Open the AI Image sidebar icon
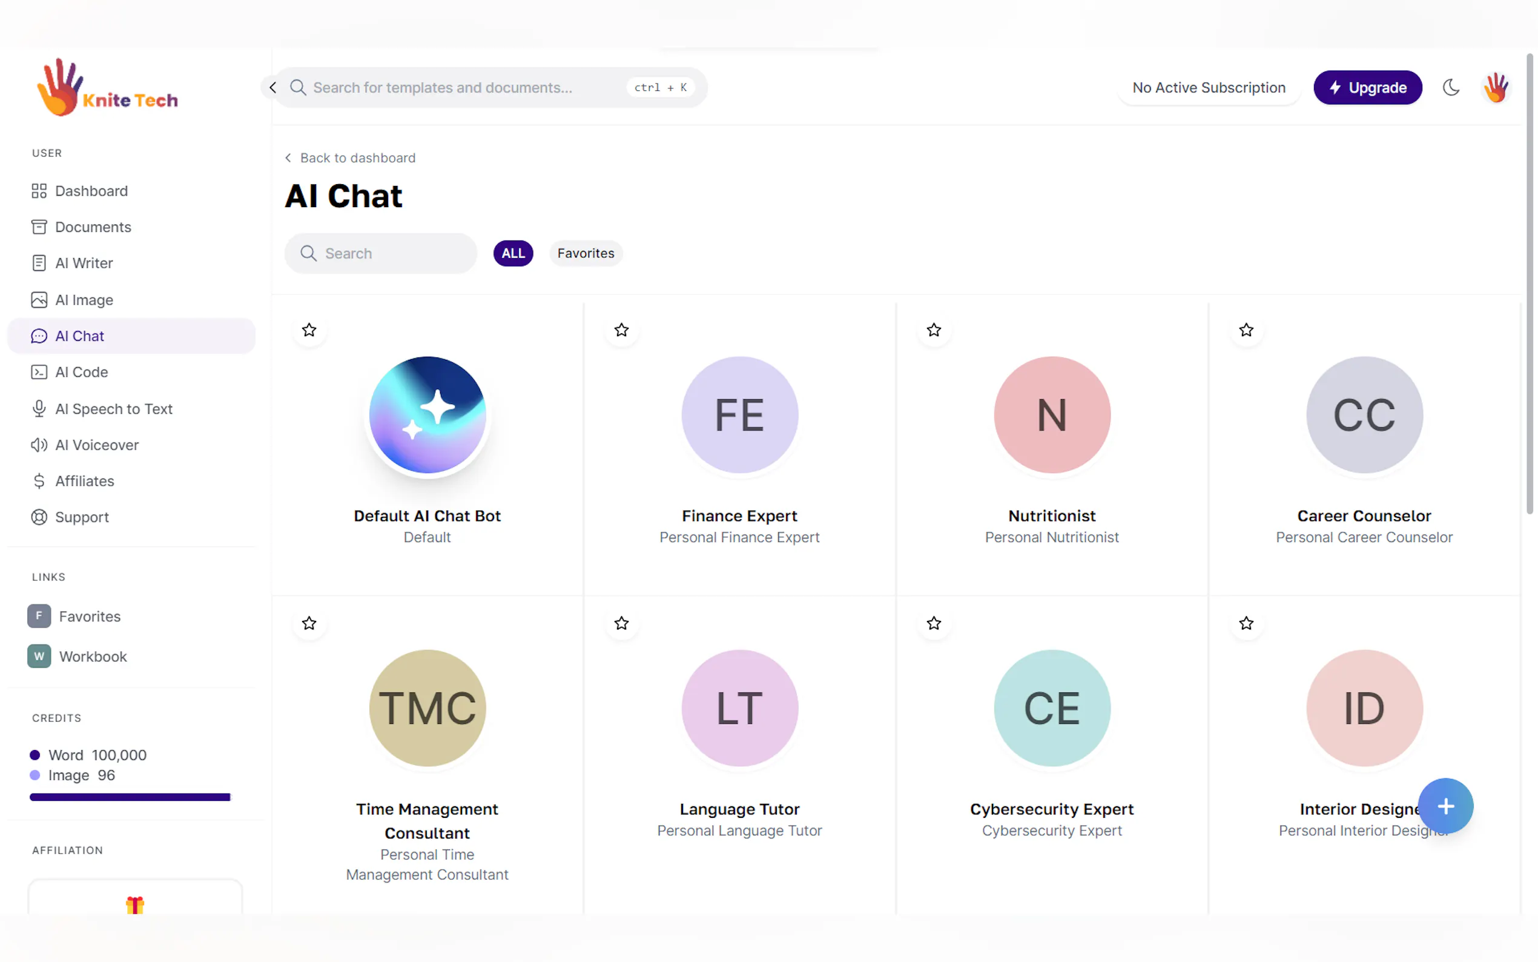Viewport: 1538px width, 962px height. [x=39, y=300]
